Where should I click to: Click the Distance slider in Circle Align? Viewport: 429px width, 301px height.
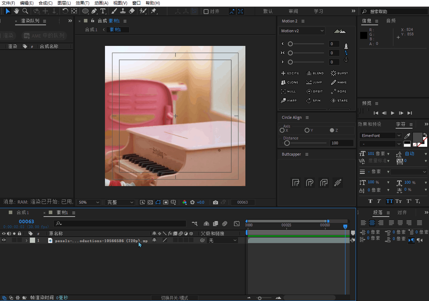[305, 143]
